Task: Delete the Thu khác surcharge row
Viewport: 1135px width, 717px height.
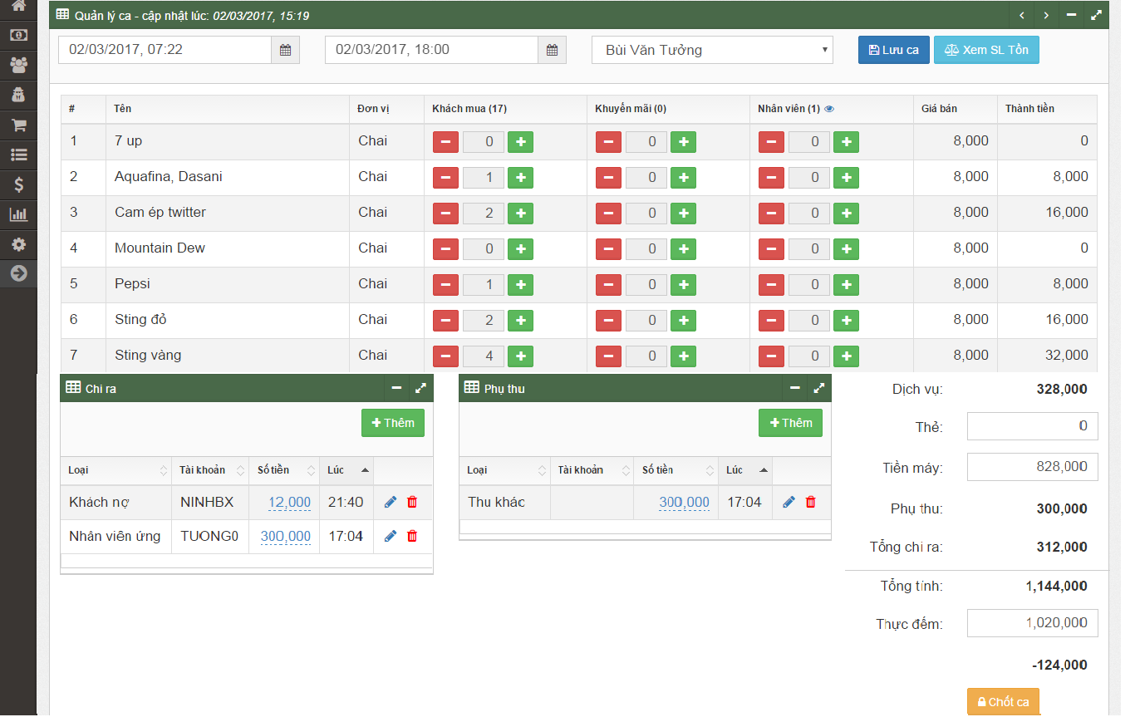Action: click(811, 502)
